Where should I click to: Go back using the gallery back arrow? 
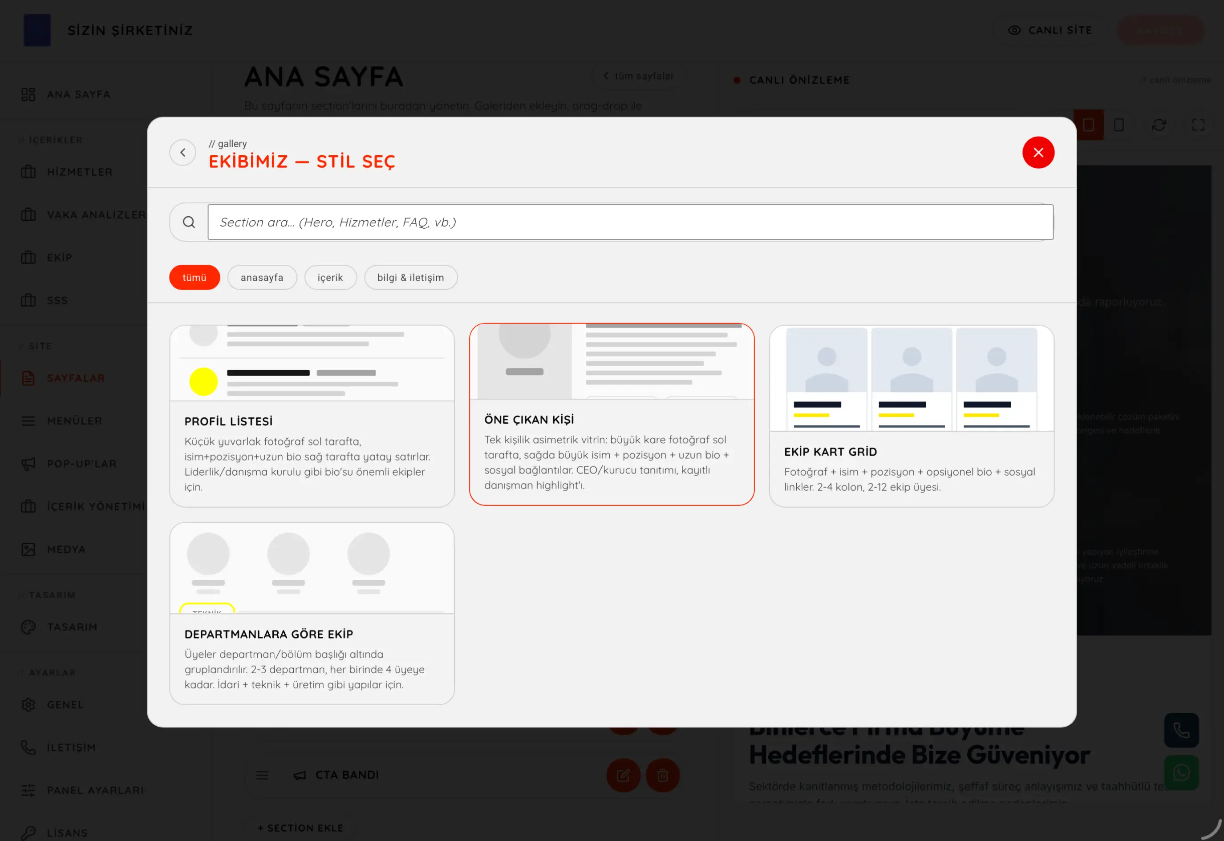[182, 152]
